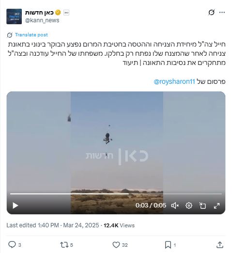
Task: Seek on the video progress bar
Action: [x=116, y=193]
